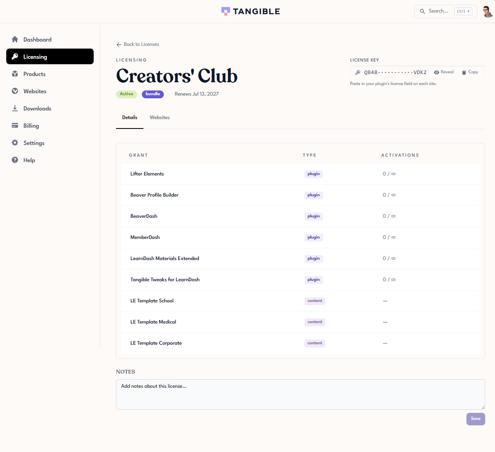Click the Downloads arrow icon
This screenshot has width=495, height=452.
coord(15,108)
